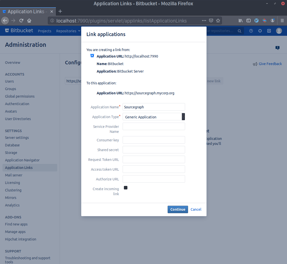Tick the Create incoming link checkbox
The width and height of the screenshot is (287, 264).
(x=126, y=187)
